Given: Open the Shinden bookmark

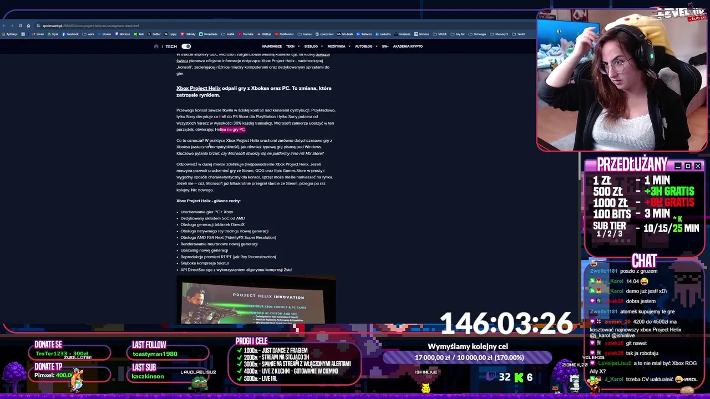Looking at the screenshot, I should tap(422, 34).
